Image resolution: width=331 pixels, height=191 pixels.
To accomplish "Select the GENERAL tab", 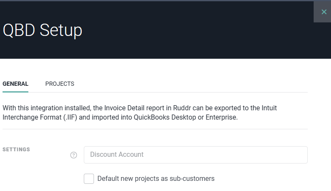I will 15,84.
